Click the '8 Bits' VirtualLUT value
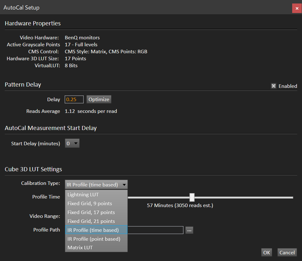 click(71, 66)
